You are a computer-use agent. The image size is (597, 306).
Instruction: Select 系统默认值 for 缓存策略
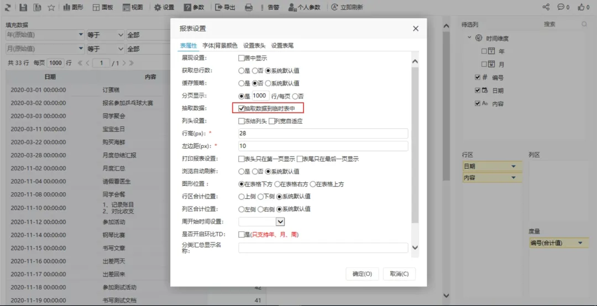tap(268, 83)
